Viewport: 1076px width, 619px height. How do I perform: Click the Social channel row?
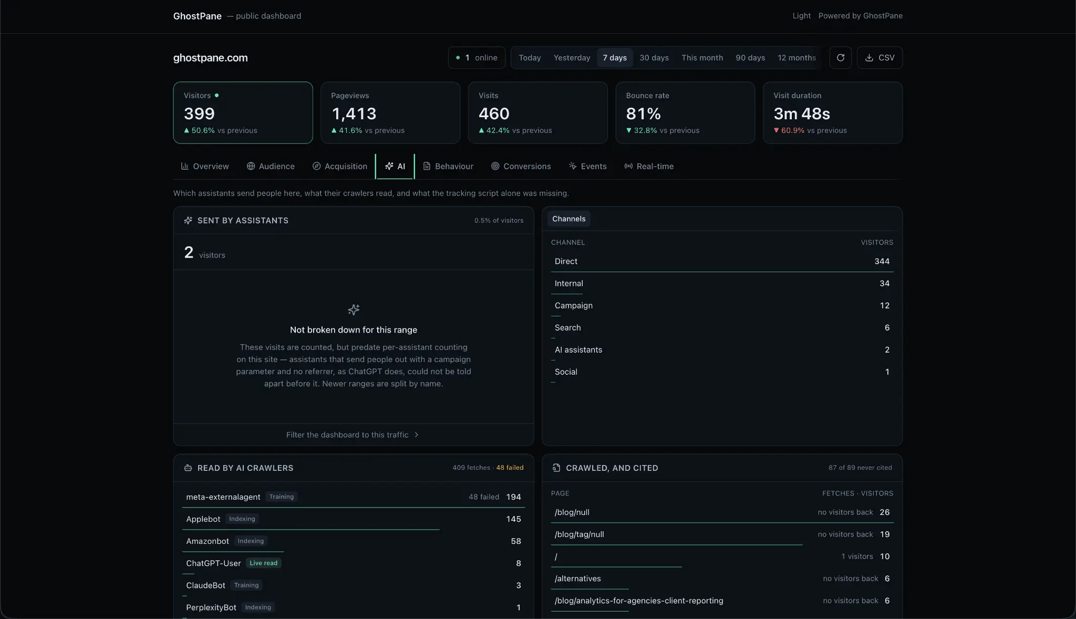(722, 372)
